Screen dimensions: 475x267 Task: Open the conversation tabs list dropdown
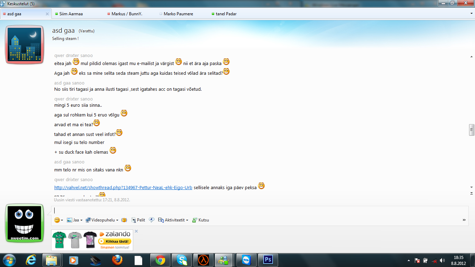[471, 14]
